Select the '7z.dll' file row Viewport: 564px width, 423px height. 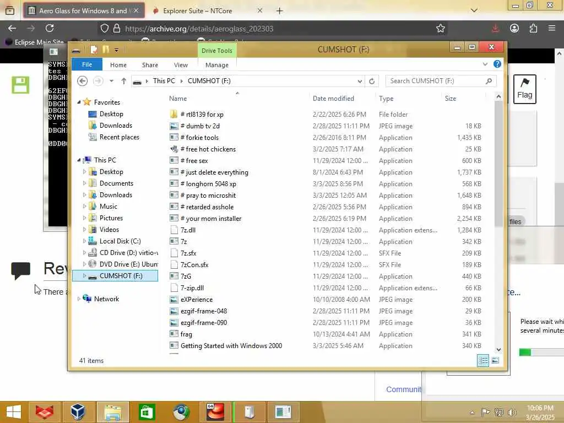coord(326,230)
